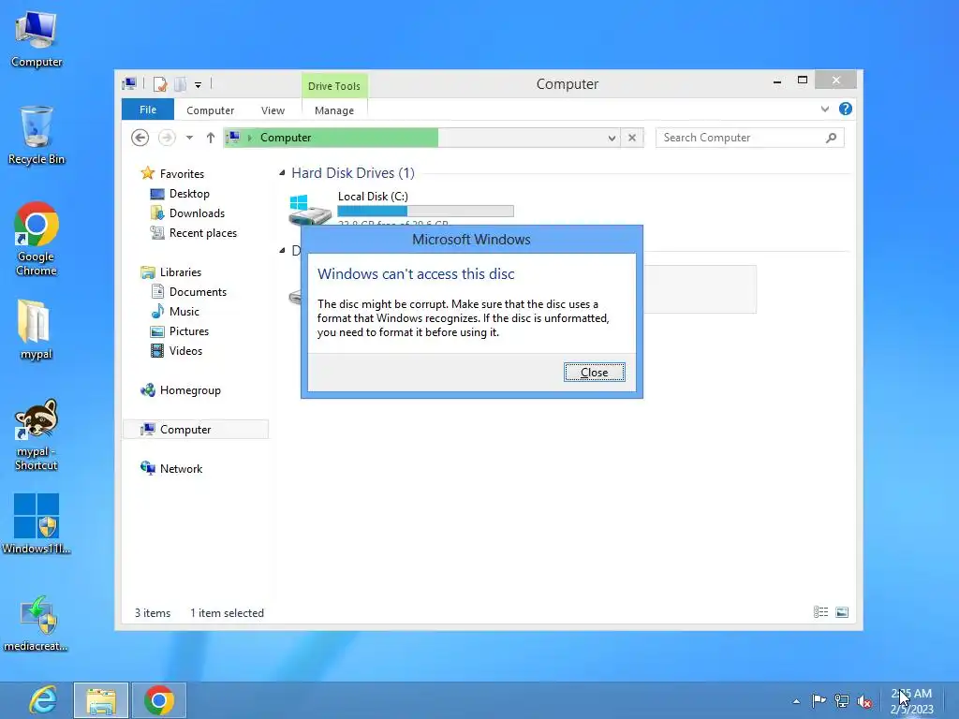Open Chrome from the taskbar
The height and width of the screenshot is (719, 959).
(159, 700)
